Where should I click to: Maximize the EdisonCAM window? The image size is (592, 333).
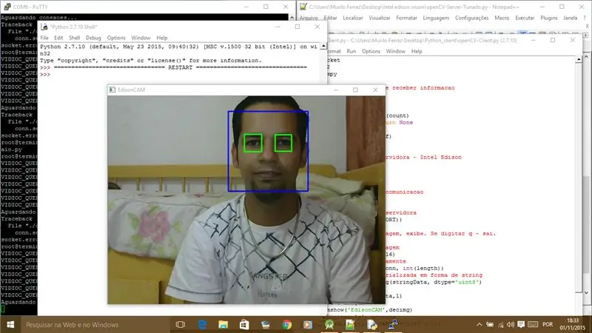point(355,90)
